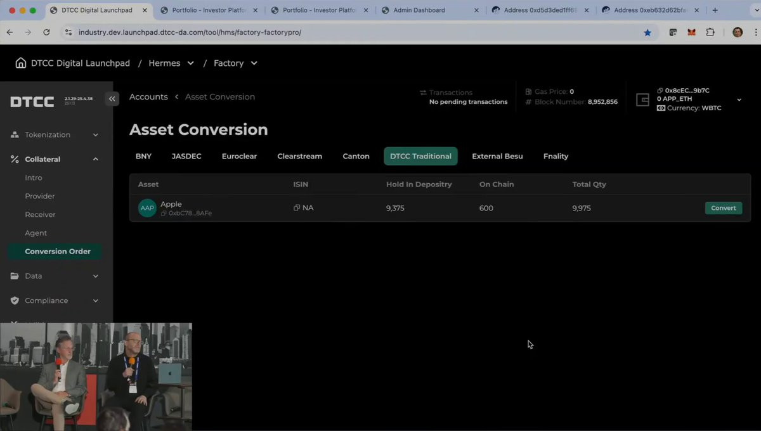Copy the Apple asset address 0xbC78...8AFe
The height and width of the screenshot is (431, 761).
164,214
